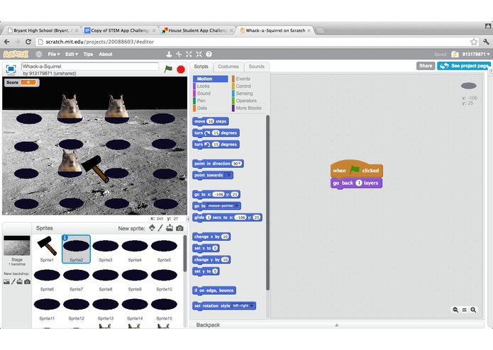This screenshot has height=350, width=493.
Task: Click the sprites pane scrollbar
Action: [x=185, y=254]
